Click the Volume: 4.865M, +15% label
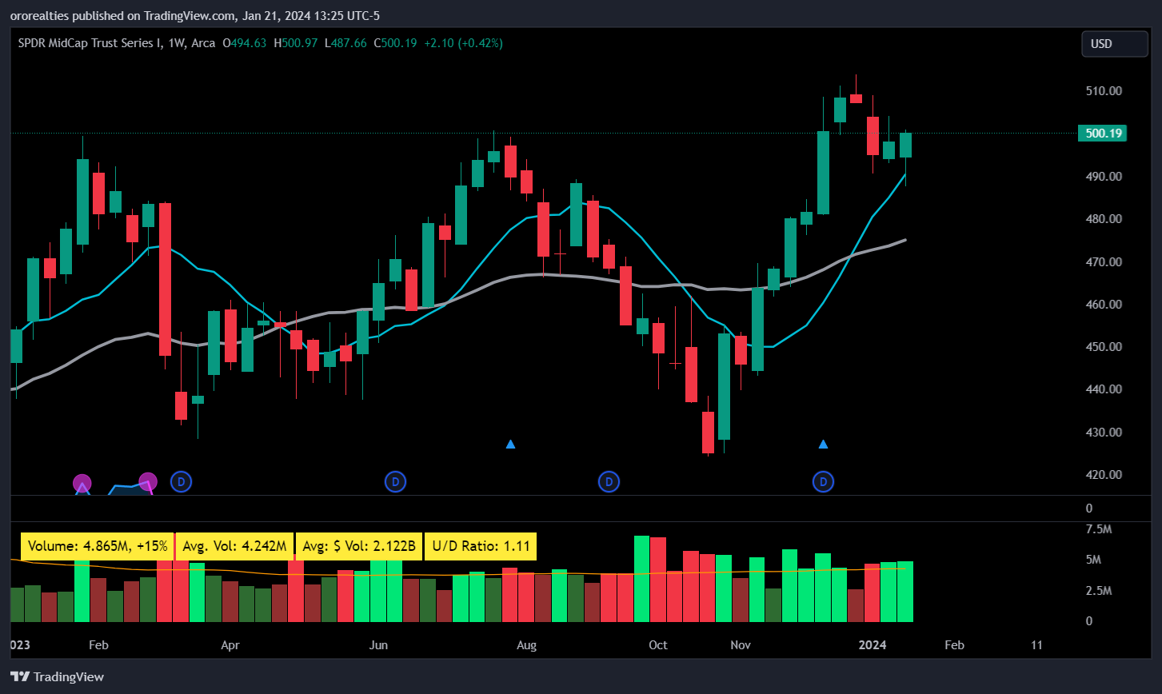Viewport: 1162px width, 694px height. click(x=98, y=547)
